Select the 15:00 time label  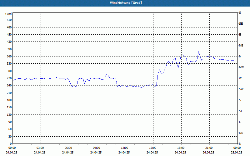tap(152, 148)
